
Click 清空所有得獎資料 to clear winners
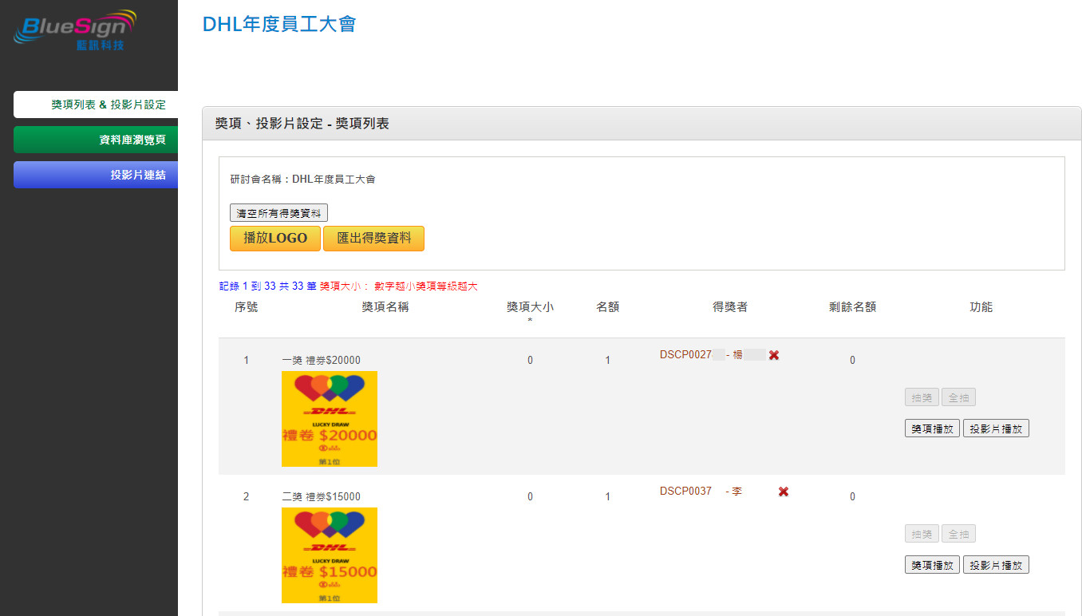point(278,212)
